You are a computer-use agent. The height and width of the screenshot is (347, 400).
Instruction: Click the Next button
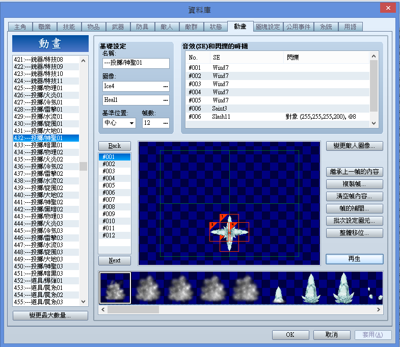(x=115, y=260)
